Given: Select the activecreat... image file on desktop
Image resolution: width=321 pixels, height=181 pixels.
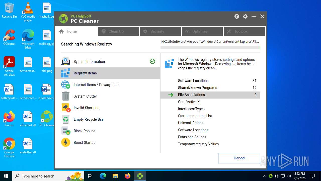Looking at the screenshot, I should [28, 65].
